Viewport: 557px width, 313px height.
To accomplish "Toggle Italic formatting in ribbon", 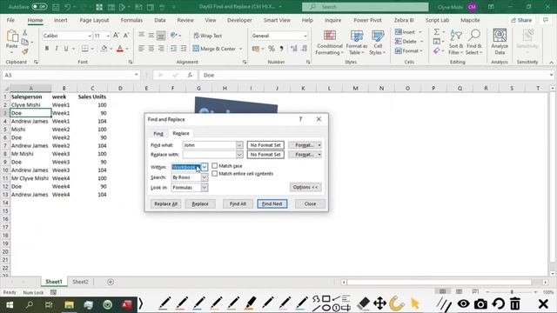I will [x=56, y=49].
